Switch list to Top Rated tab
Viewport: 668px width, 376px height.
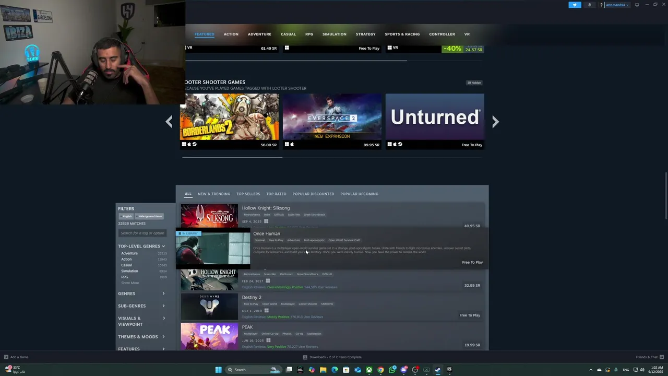tap(276, 194)
